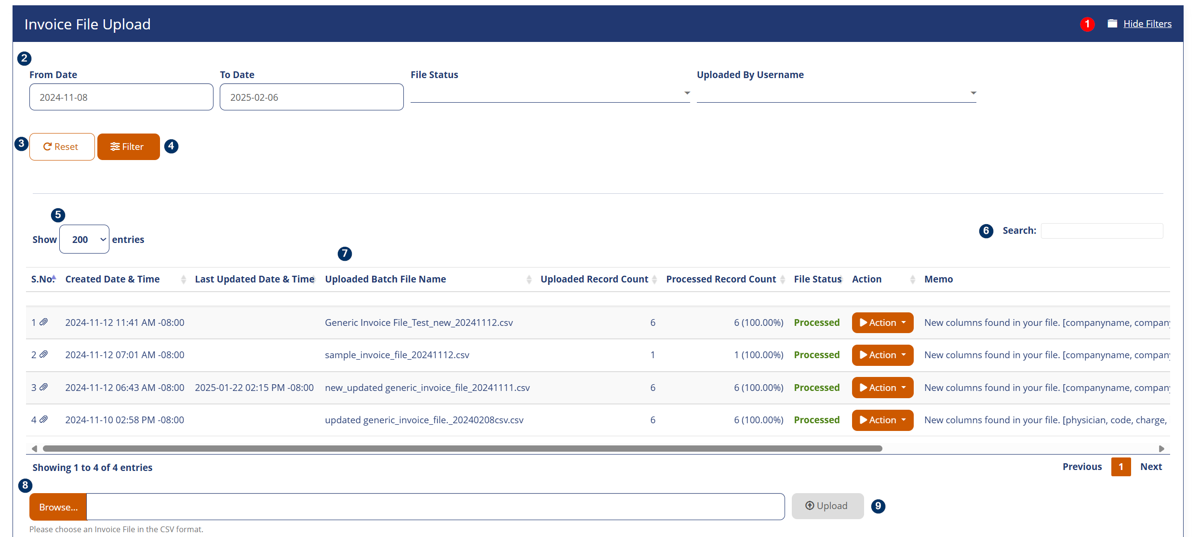Click the refresh icon inside the Reset button

pos(47,147)
